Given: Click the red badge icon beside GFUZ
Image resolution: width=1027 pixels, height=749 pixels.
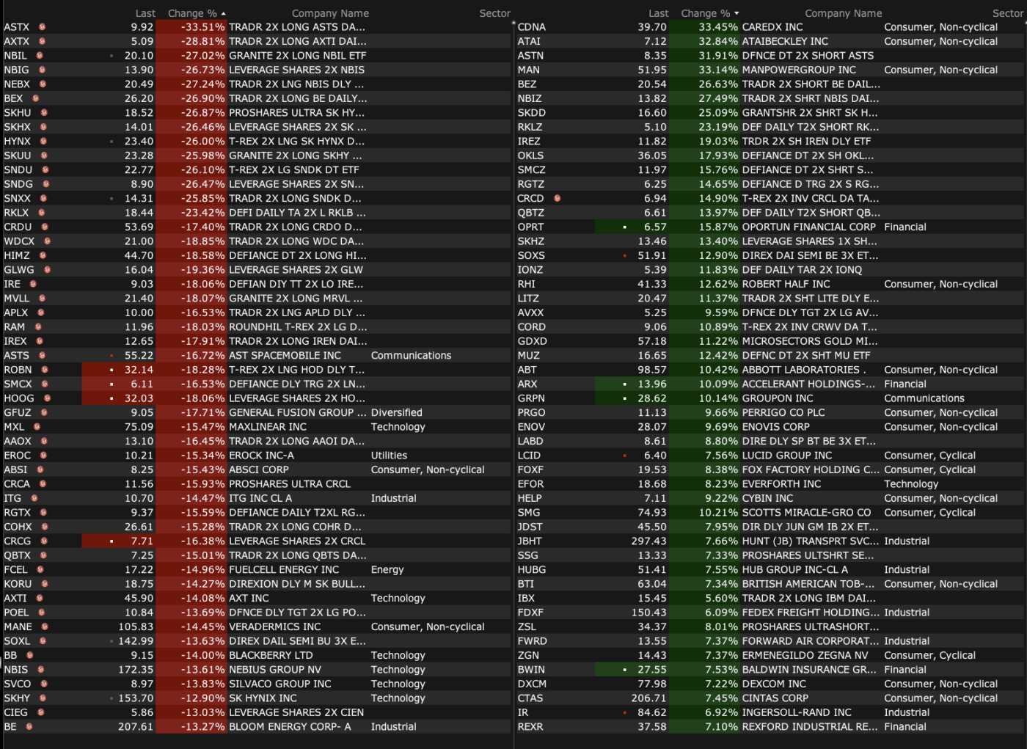Looking at the screenshot, I should (x=43, y=413).
